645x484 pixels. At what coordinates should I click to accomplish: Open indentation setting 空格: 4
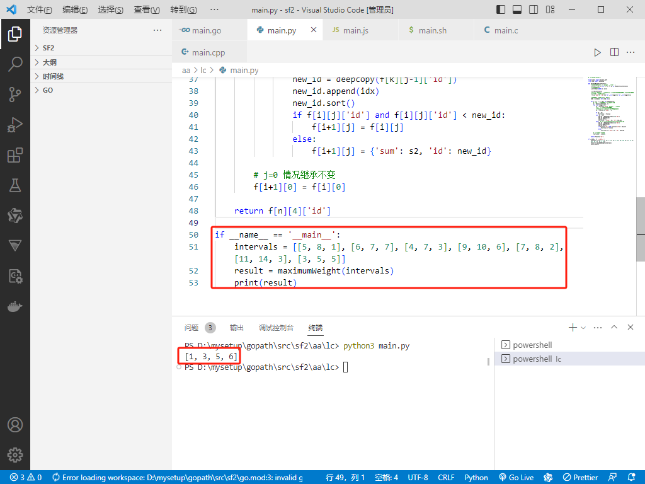(386, 478)
